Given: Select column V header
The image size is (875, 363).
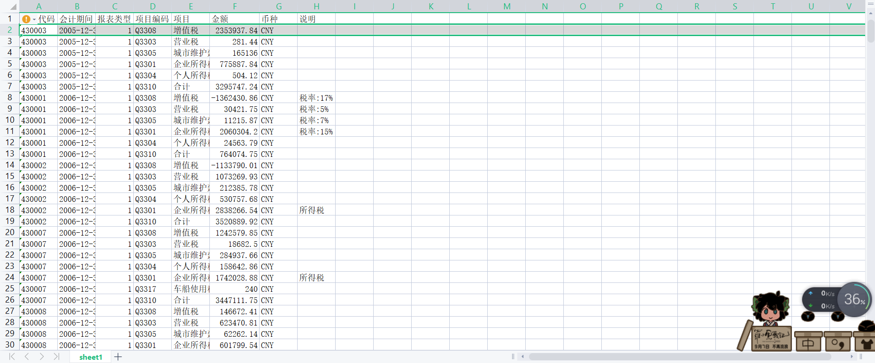Looking at the screenshot, I should click(849, 7).
